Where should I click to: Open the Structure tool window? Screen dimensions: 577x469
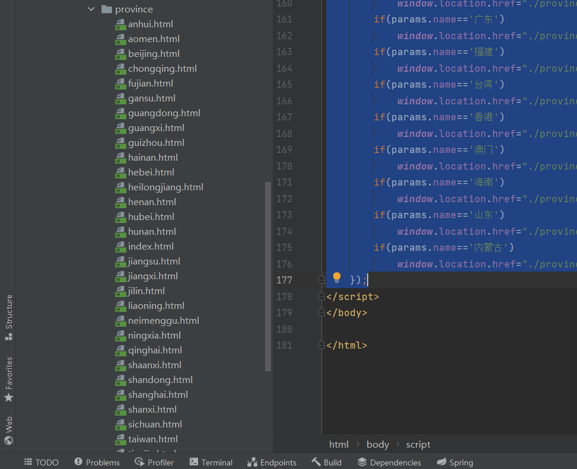pos(8,317)
